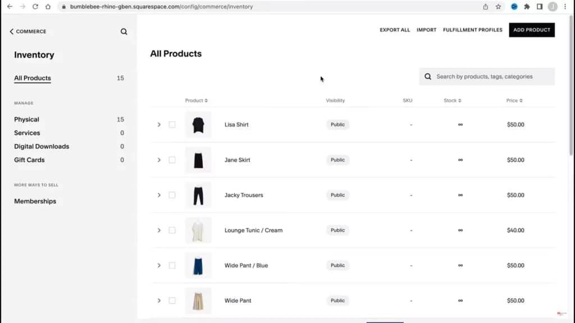Open Fulfillment Profiles

(x=472, y=30)
